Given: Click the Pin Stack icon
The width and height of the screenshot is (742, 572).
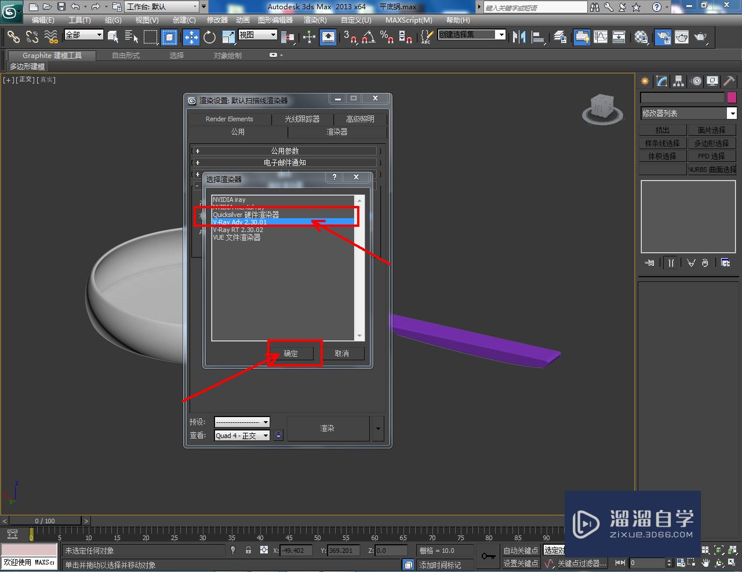Looking at the screenshot, I should click(x=650, y=263).
